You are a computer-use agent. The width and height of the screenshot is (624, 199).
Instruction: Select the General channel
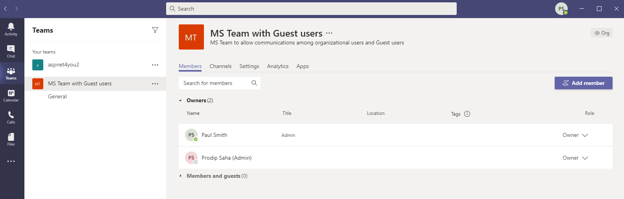57,97
